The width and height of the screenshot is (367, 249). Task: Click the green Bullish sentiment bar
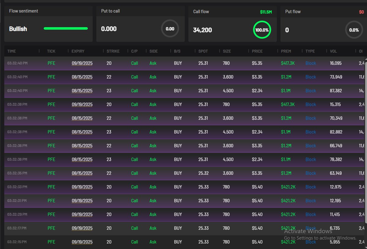click(66, 28)
